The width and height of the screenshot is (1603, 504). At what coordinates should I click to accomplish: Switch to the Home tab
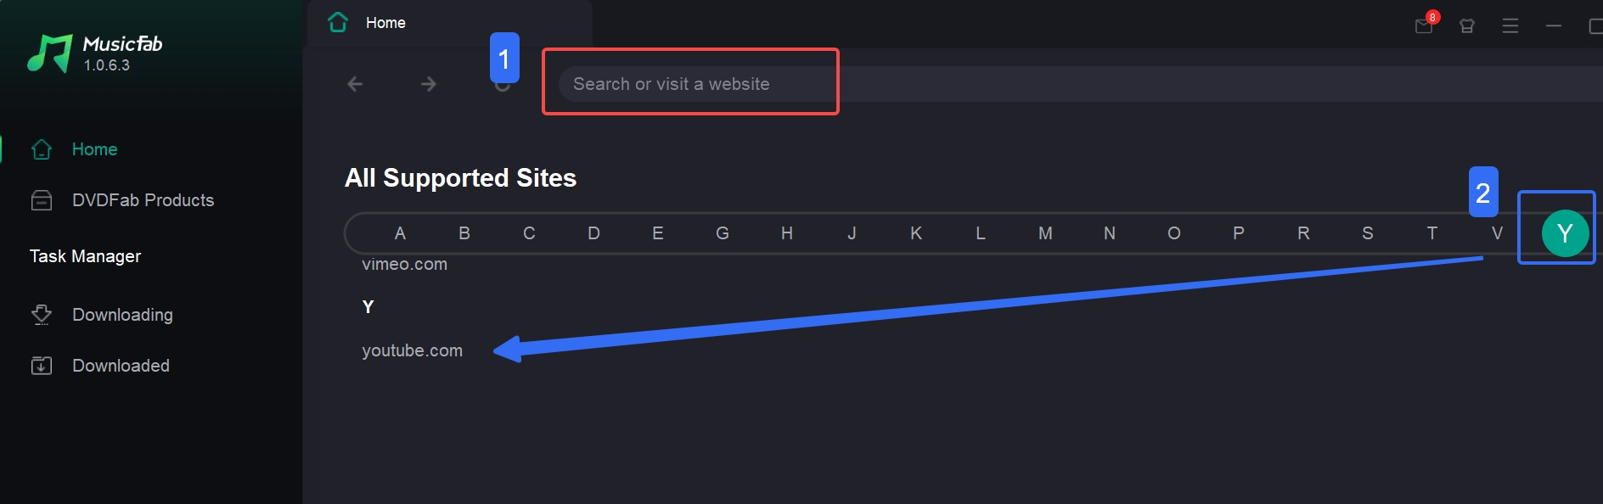pyautogui.click(x=385, y=22)
